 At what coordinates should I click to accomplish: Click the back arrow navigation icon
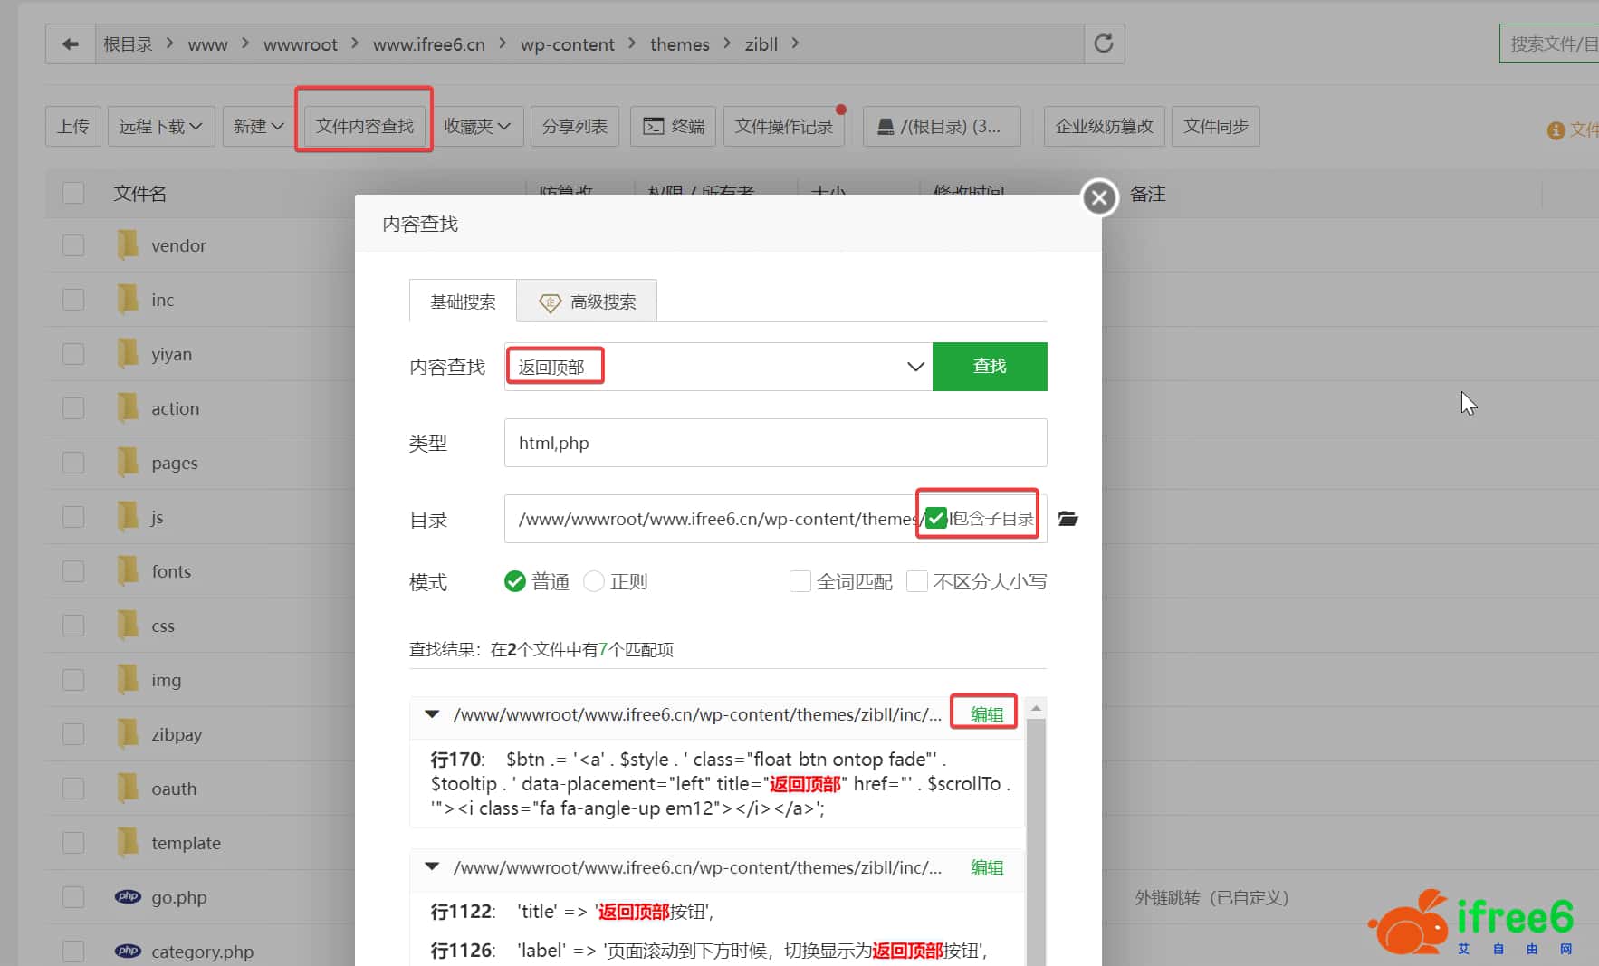[70, 43]
